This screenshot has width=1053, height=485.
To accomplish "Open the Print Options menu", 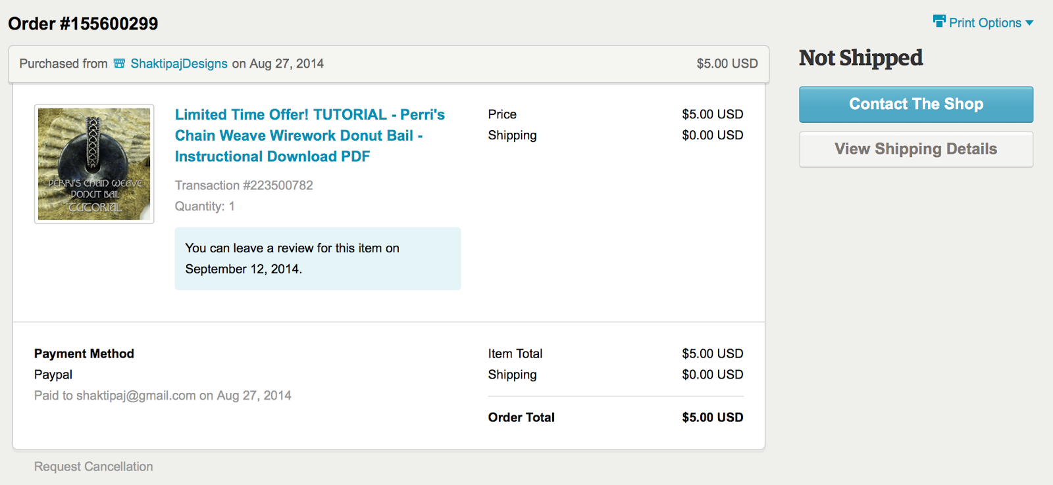I will [x=983, y=22].
